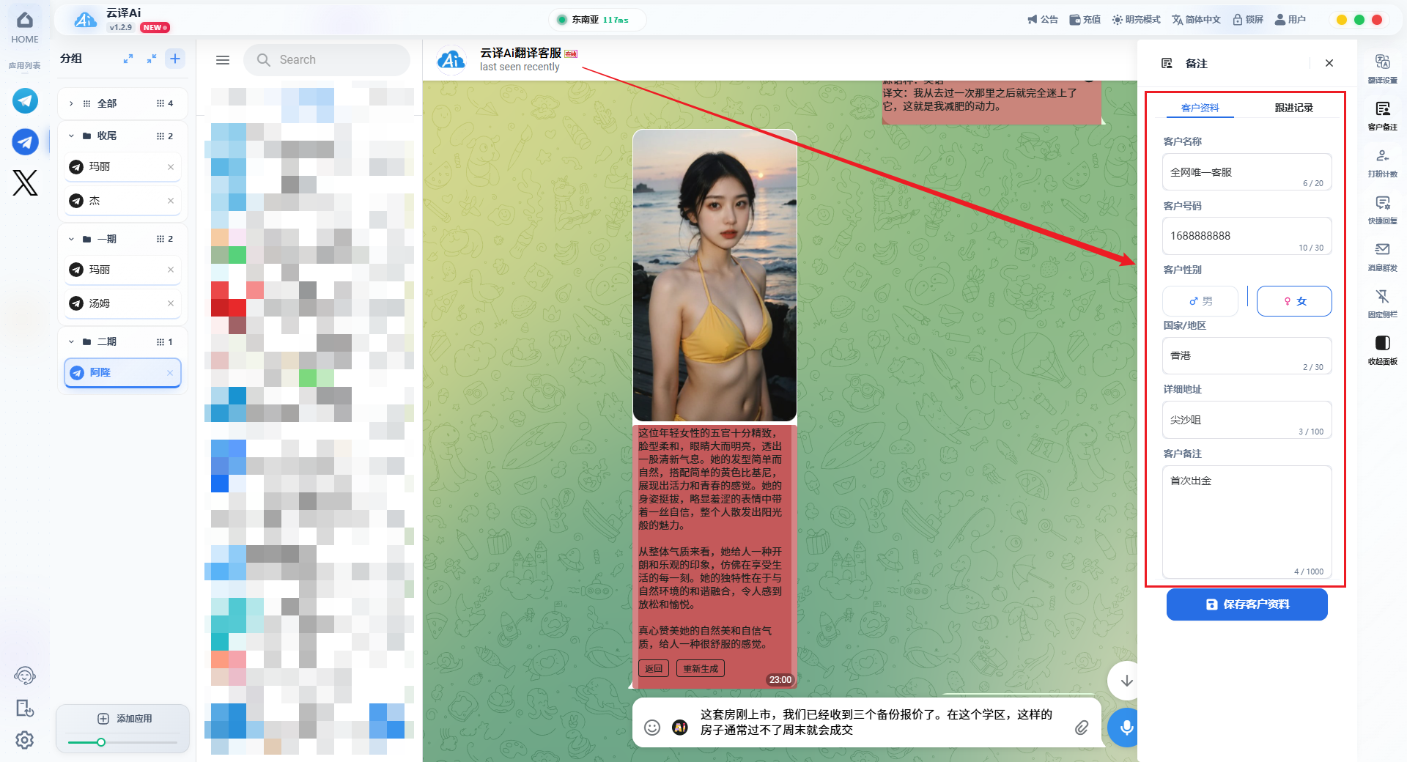
Task: Click the 固定侧栏 pin sidebar icon
Action: pos(1382,303)
